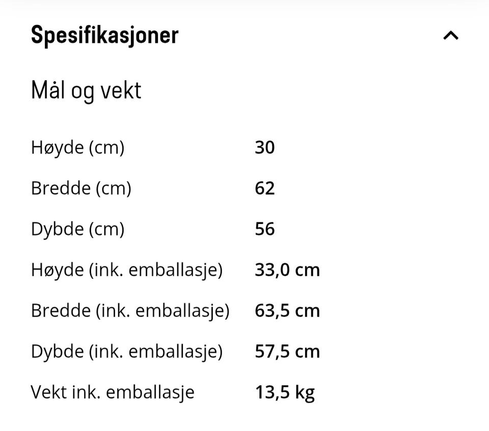
Task: Click the word vekt in subheading
Action: pos(120,91)
